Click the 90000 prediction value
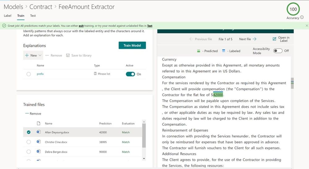Image resolution: width=309 pixels, height=169 pixels. pyautogui.click(x=103, y=152)
